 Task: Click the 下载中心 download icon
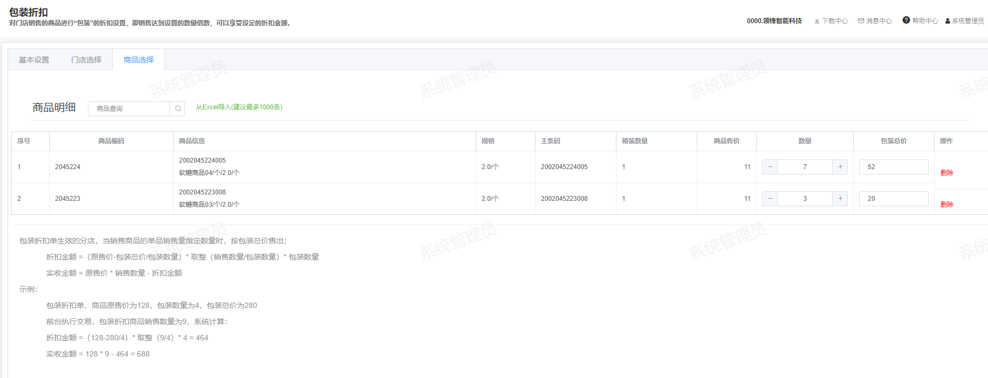(817, 21)
